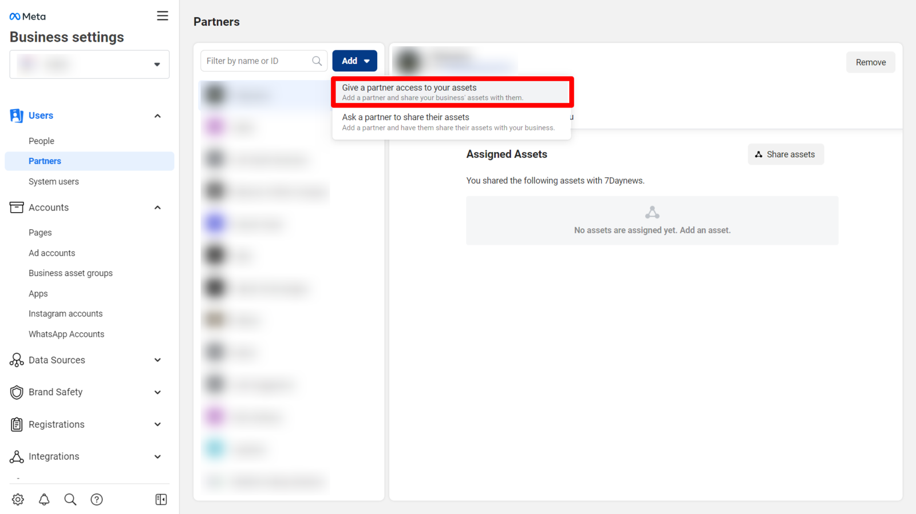Open the settings gear icon
Image resolution: width=916 pixels, height=514 pixels.
click(18, 499)
